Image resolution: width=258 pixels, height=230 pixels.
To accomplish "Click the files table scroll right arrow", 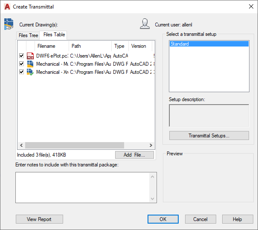I will tap(151, 145).
